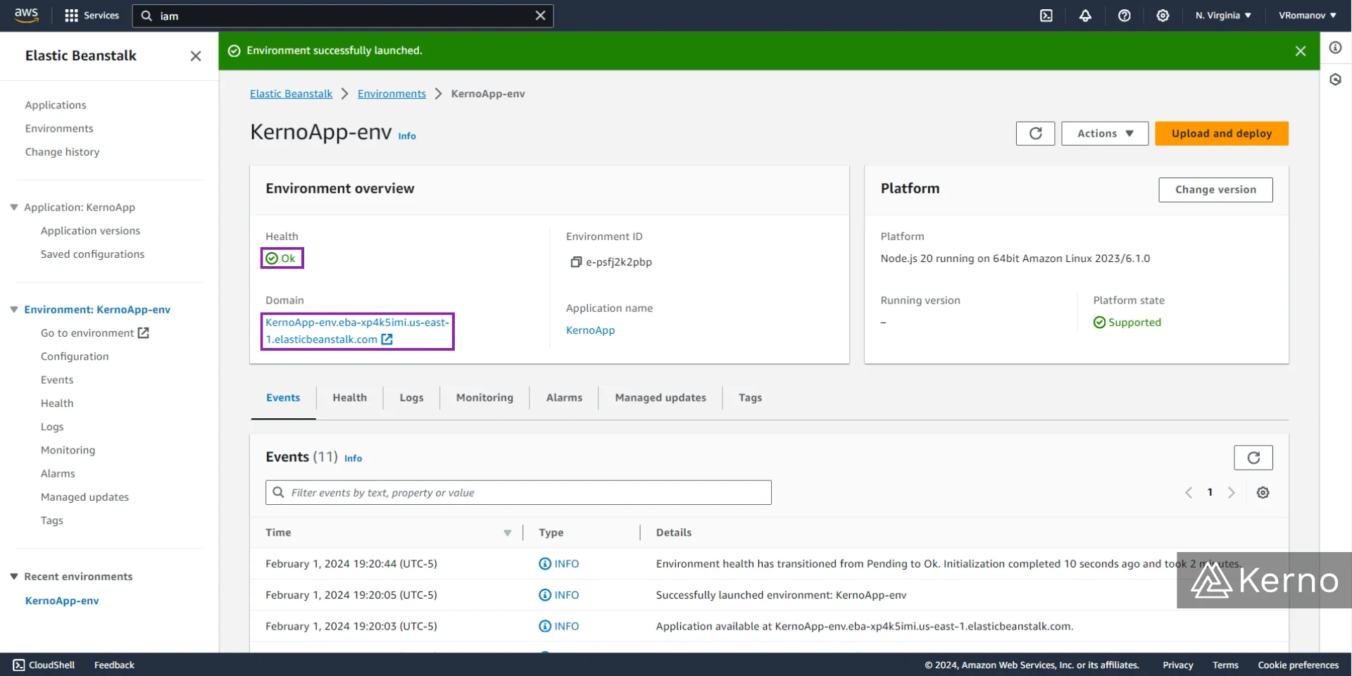Image resolution: width=1352 pixels, height=676 pixels.
Task: Click the Go to environment external icon
Action: pyautogui.click(x=143, y=333)
